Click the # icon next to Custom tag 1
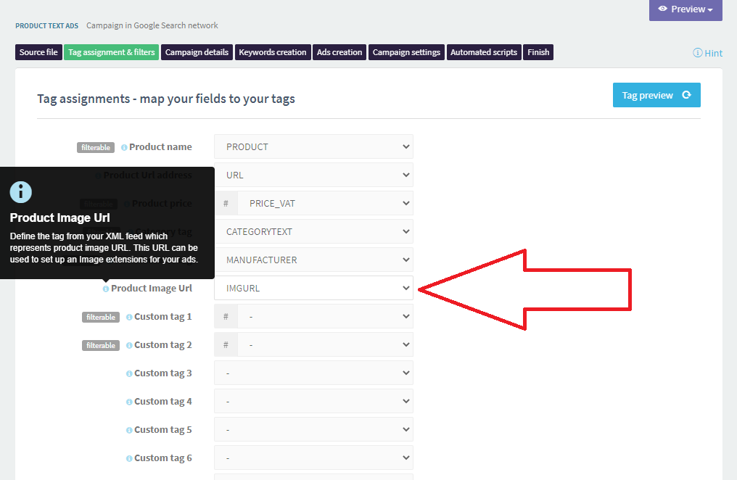Image resolution: width=737 pixels, height=480 pixels. click(x=226, y=316)
